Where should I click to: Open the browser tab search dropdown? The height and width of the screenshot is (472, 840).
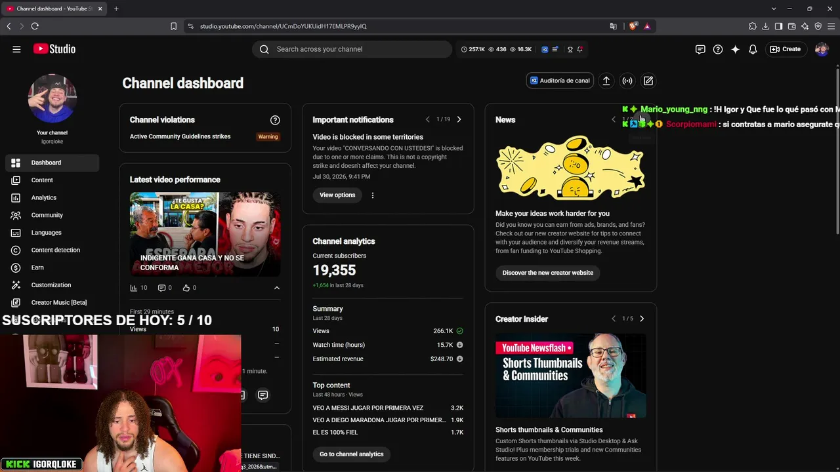774,9
